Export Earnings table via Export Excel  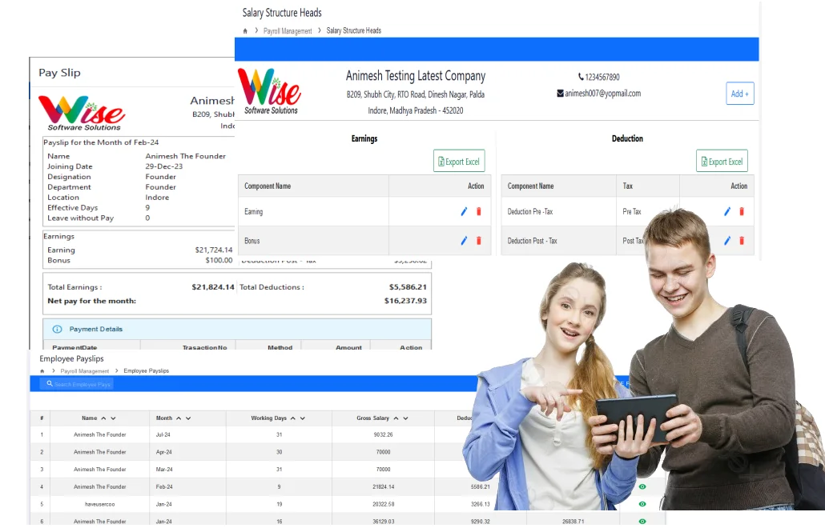point(459,162)
